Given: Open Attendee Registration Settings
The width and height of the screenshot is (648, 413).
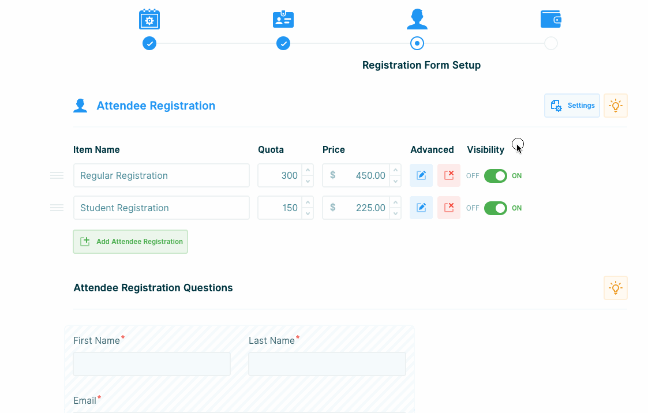Looking at the screenshot, I should click(x=572, y=106).
